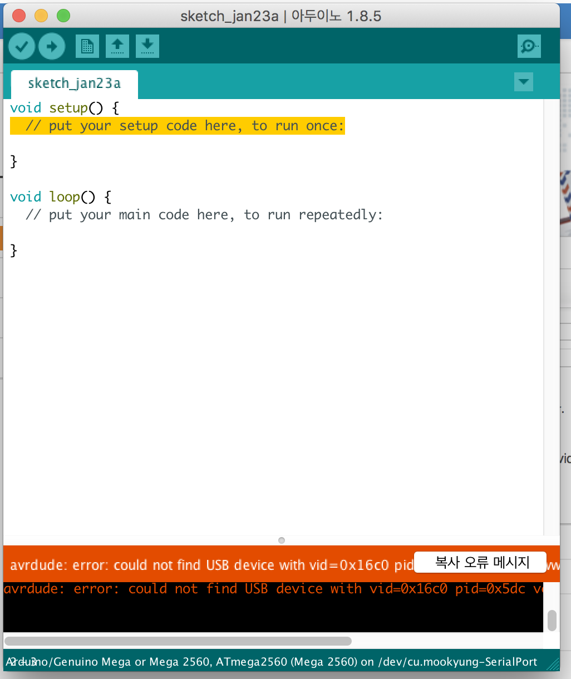
Task: Click the console vertical scrollbar thumb
Action: [552, 620]
